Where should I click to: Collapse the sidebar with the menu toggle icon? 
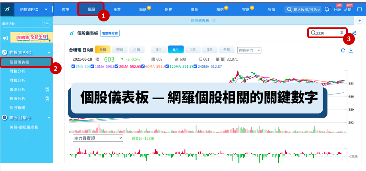point(46,23)
